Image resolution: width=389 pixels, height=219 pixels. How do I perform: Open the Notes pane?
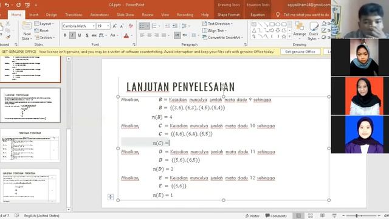pyautogui.click(x=252, y=216)
